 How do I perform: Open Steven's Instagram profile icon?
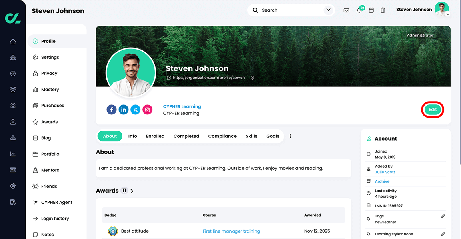coord(147,109)
